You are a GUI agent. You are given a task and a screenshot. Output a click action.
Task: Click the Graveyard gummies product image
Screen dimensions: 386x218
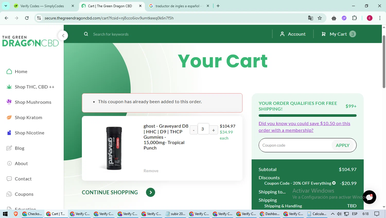point(114,148)
